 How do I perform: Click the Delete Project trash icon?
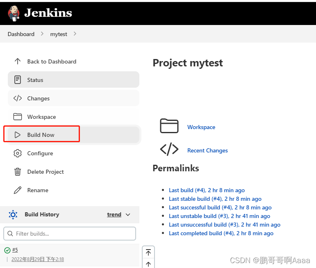coord(18,172)
